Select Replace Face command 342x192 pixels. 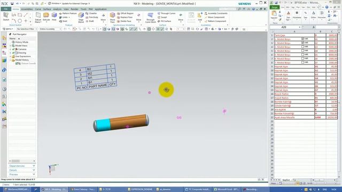tap(125, 17)
